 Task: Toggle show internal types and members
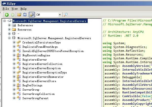[32, 15]
